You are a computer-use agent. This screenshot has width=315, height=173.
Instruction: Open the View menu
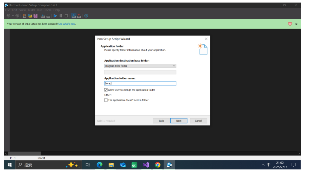23,10
